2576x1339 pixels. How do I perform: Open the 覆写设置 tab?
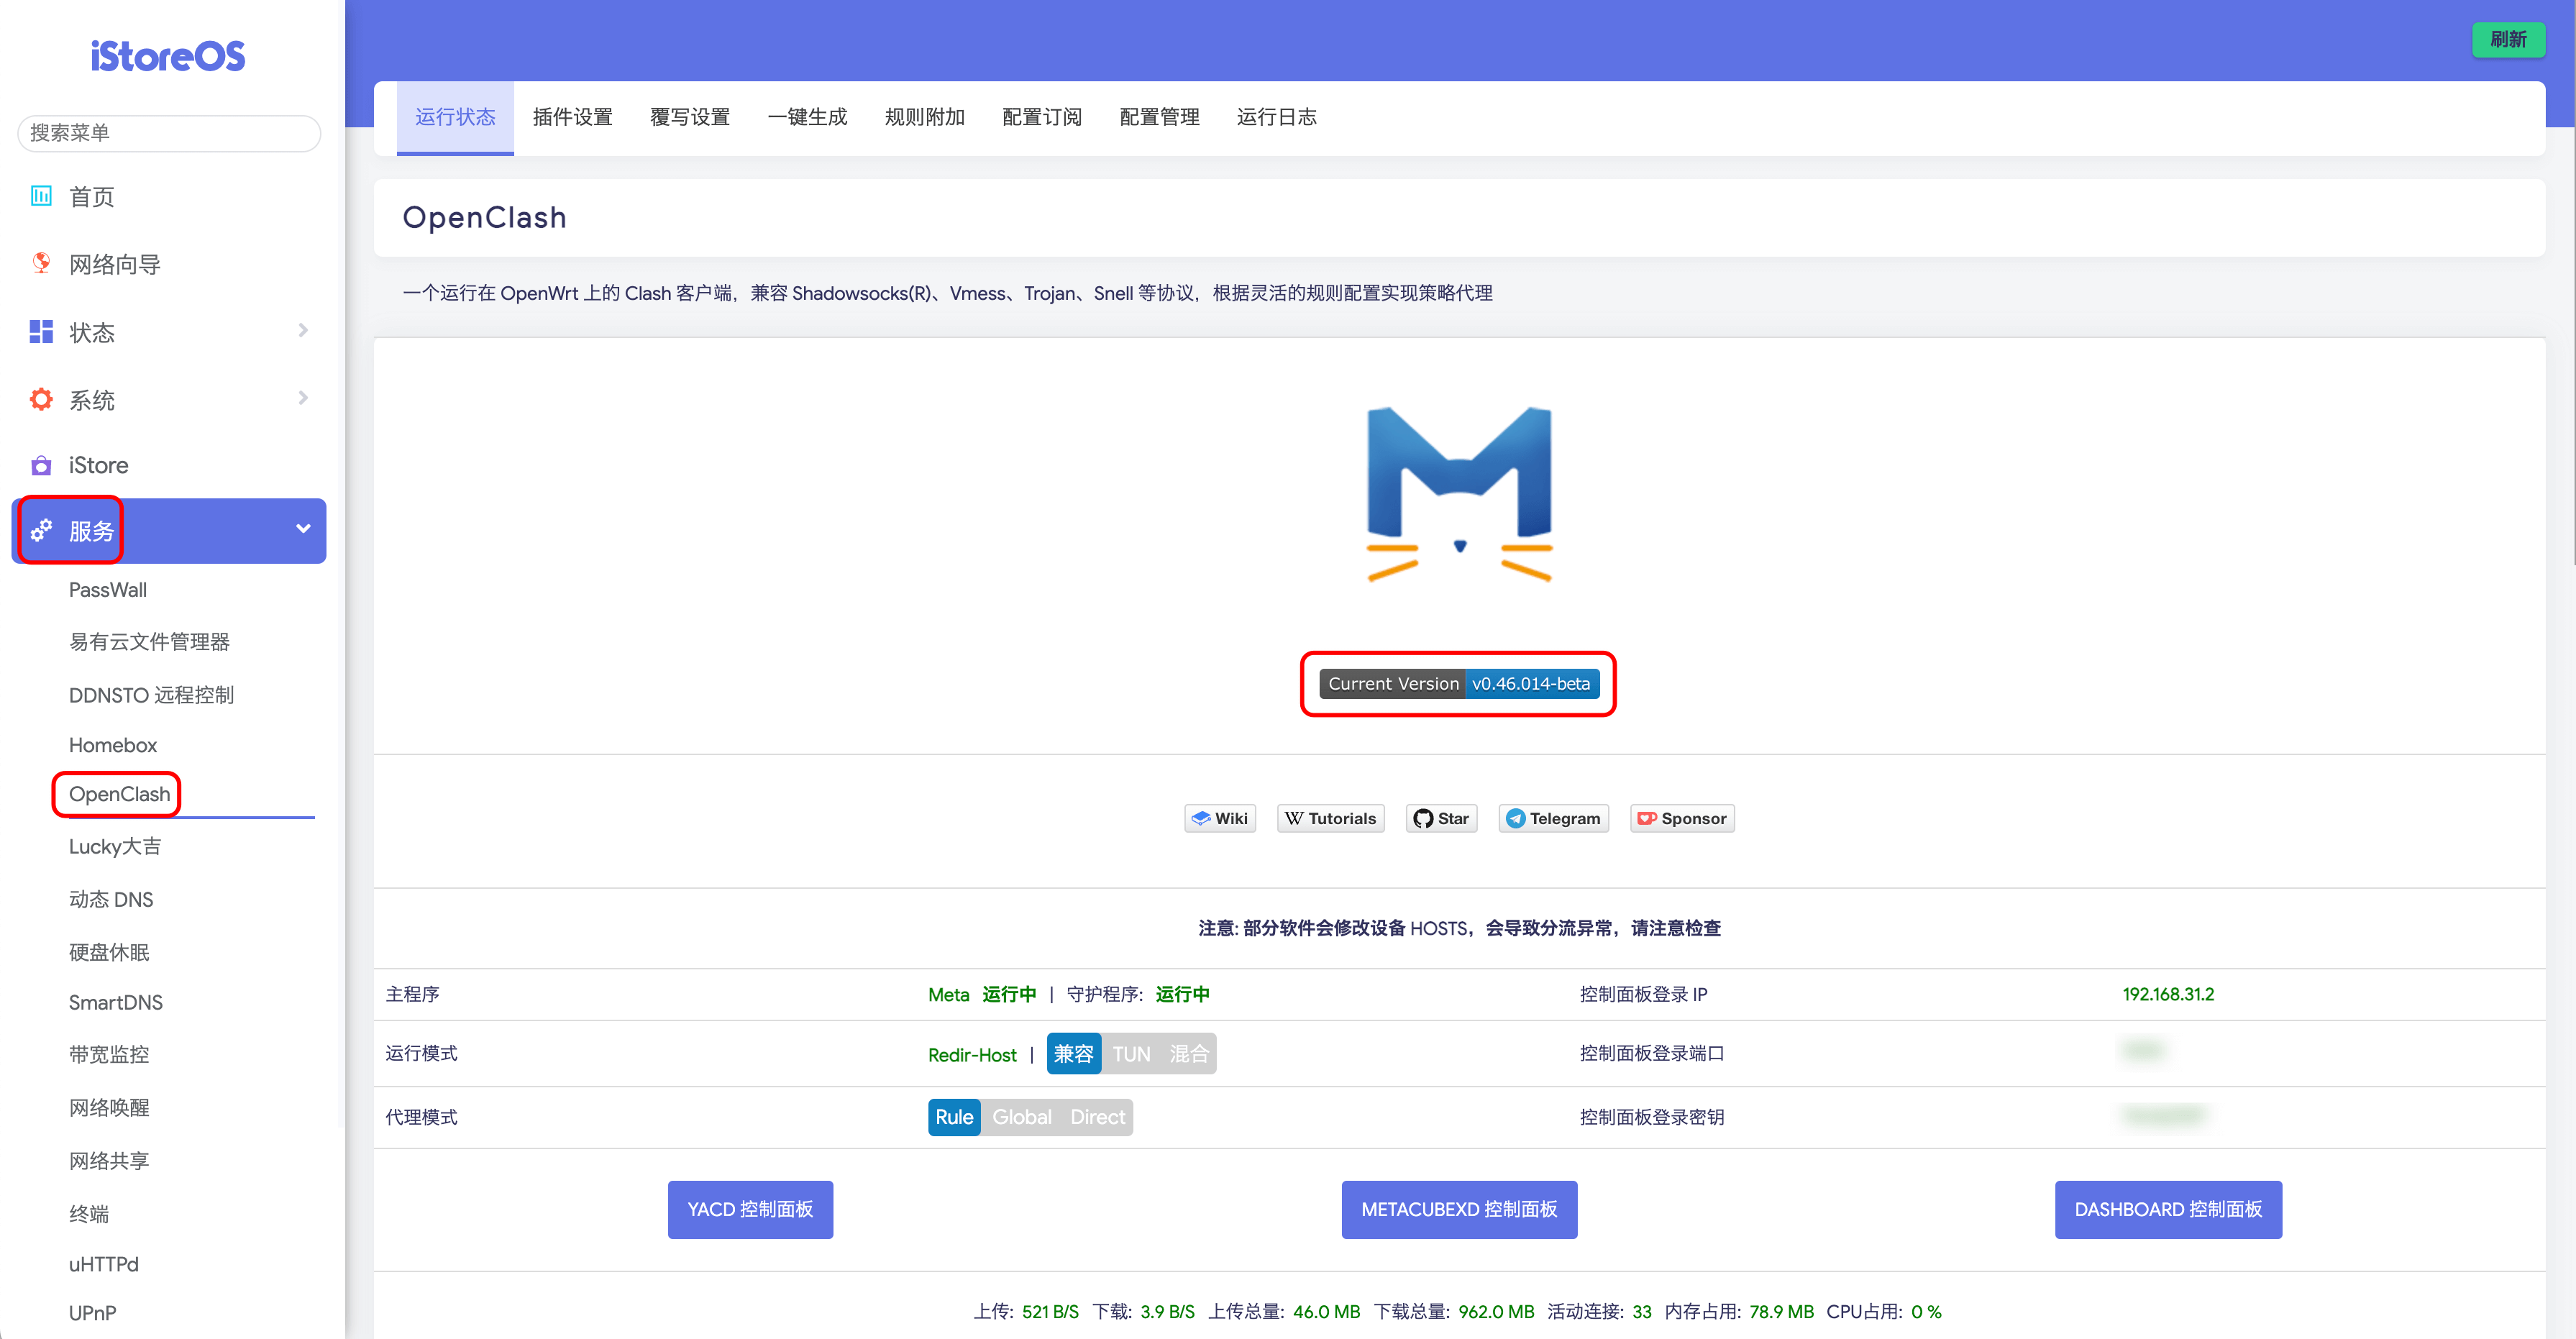689,117
